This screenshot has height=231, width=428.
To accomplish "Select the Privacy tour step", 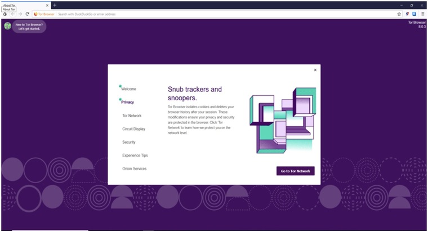I will 128,102.
